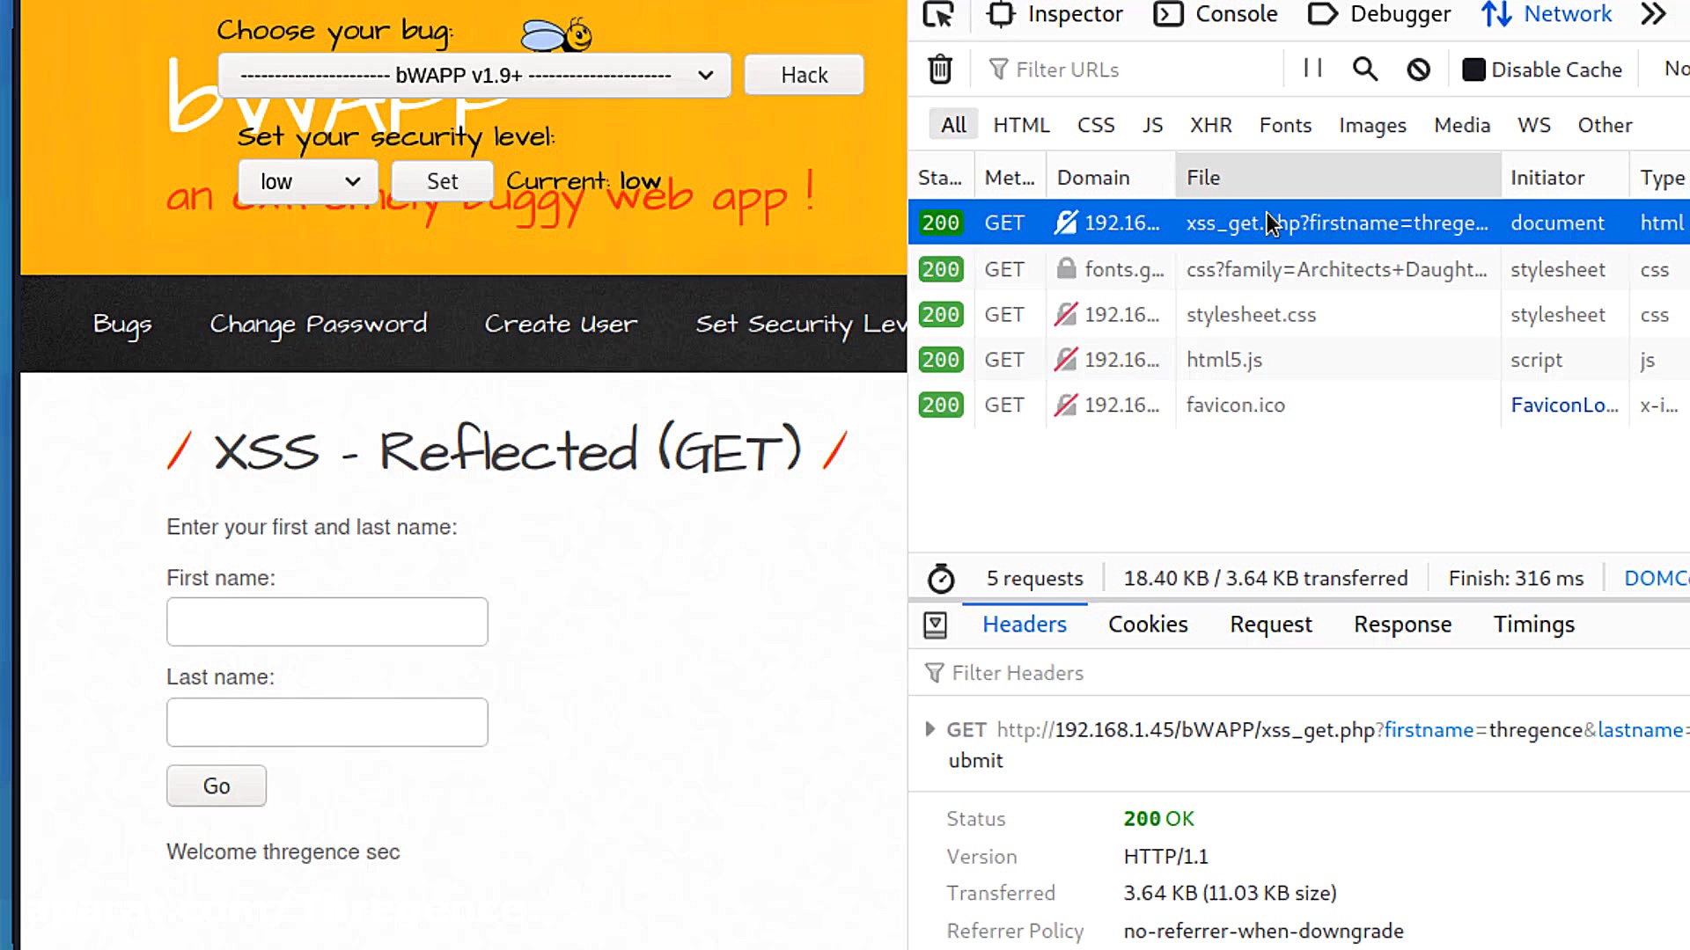Viewport: 1690px width, 950px height.
Task: Select the stylesheet.css request row
Action: (x=1250, y=315)
